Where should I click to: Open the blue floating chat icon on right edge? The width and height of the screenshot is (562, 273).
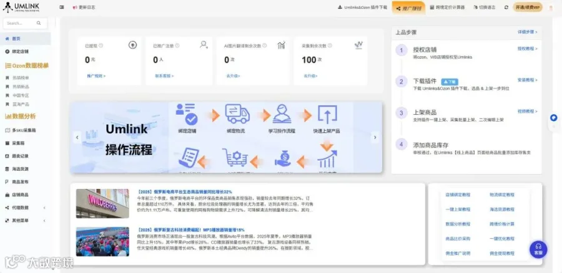[x=554, y=118]
